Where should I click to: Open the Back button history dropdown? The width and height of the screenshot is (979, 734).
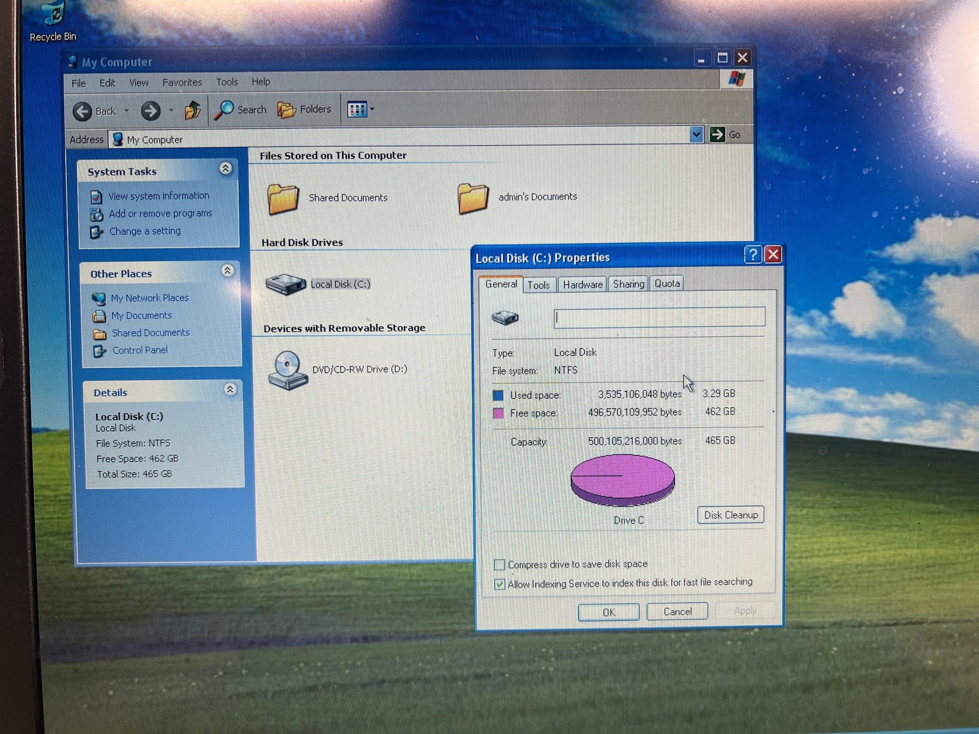pos(127,111)
